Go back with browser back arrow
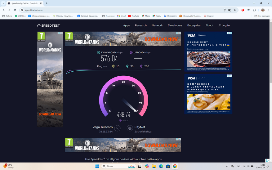 [4, 10]
